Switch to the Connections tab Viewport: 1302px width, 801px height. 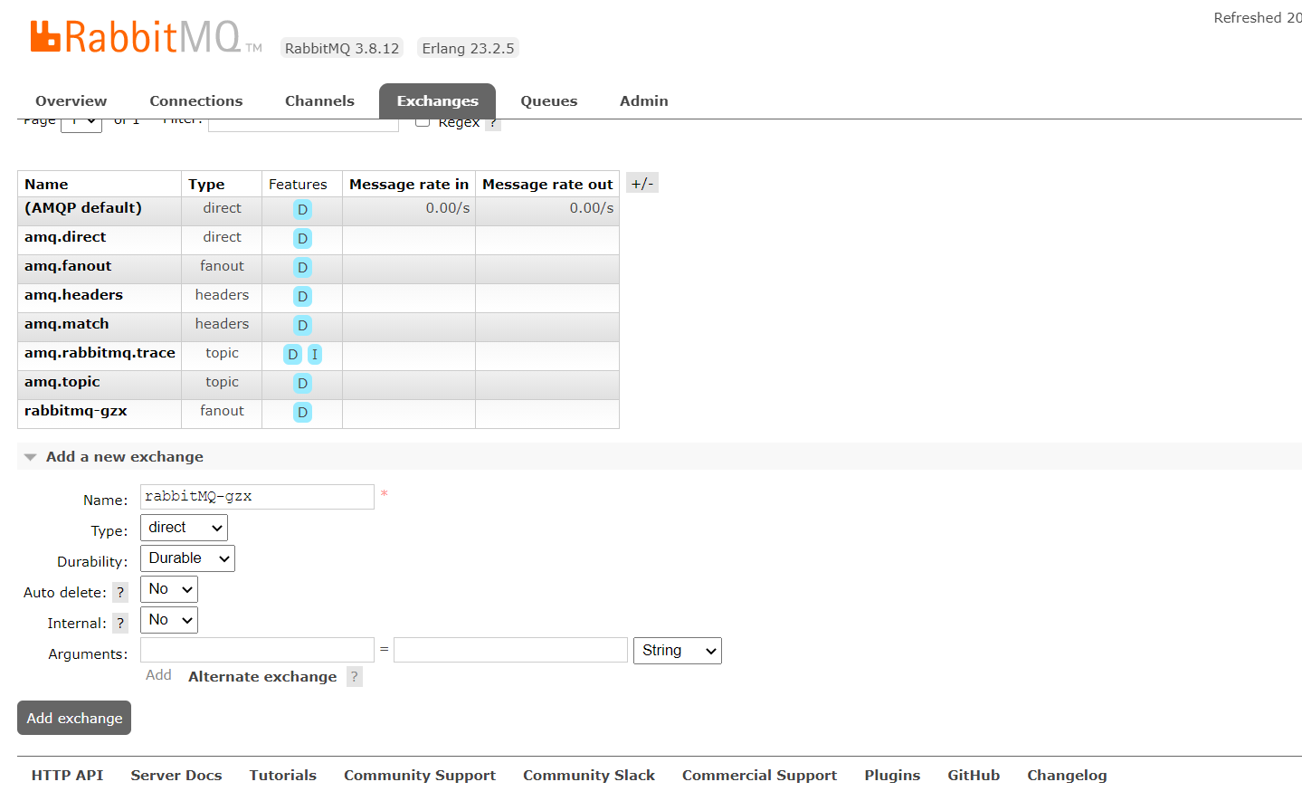(196, 101)
